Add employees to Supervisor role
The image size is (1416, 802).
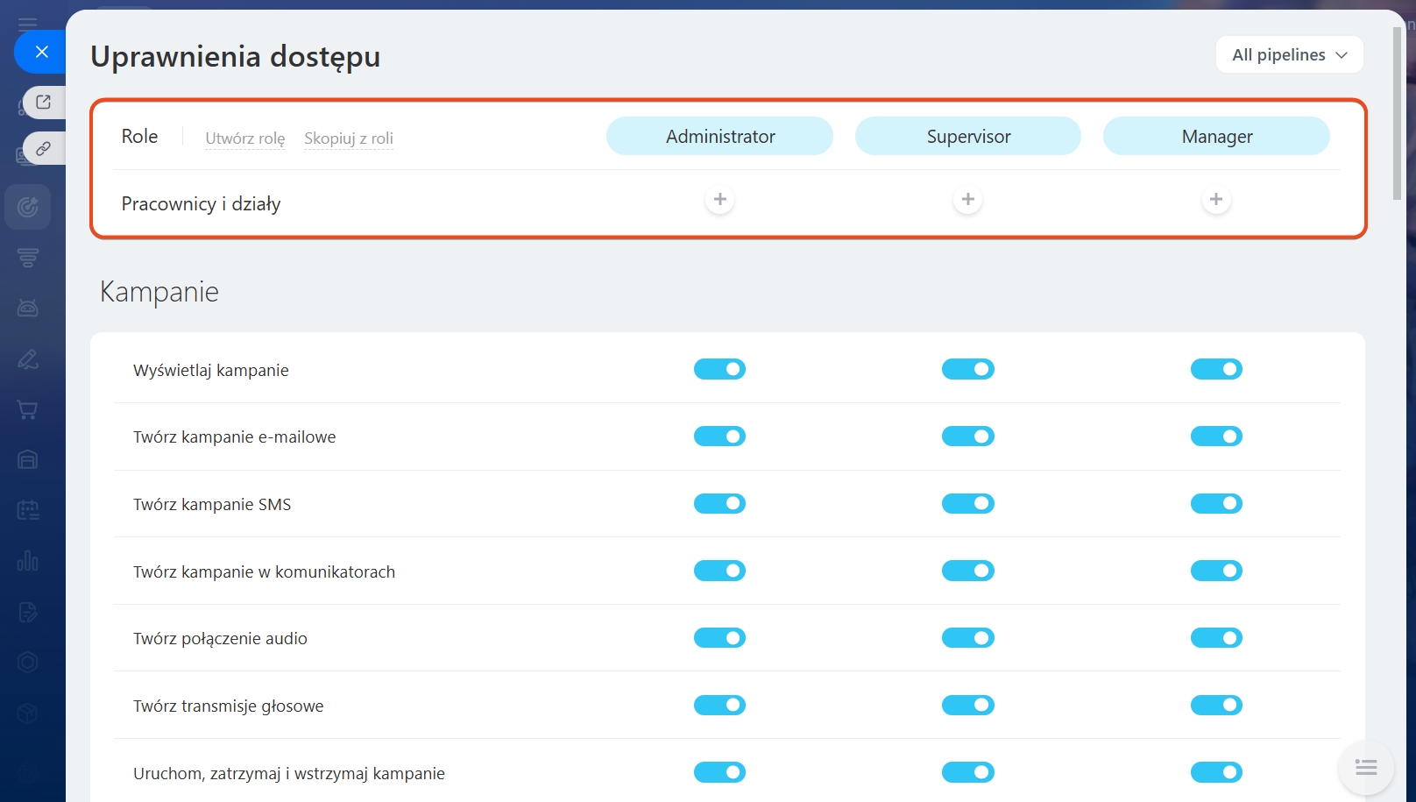[968, 200]
